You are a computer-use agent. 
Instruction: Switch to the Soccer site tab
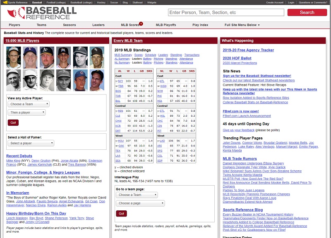114,2
